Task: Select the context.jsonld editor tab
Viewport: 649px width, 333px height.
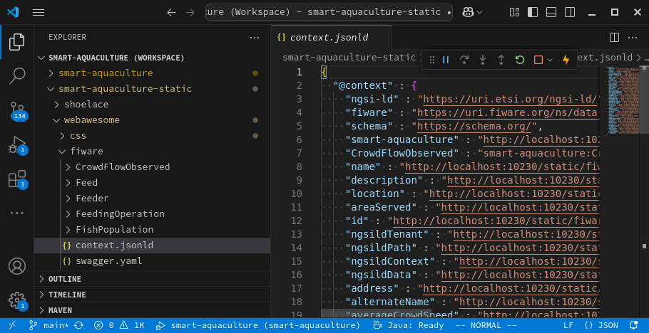Action: tap(331, 38)
